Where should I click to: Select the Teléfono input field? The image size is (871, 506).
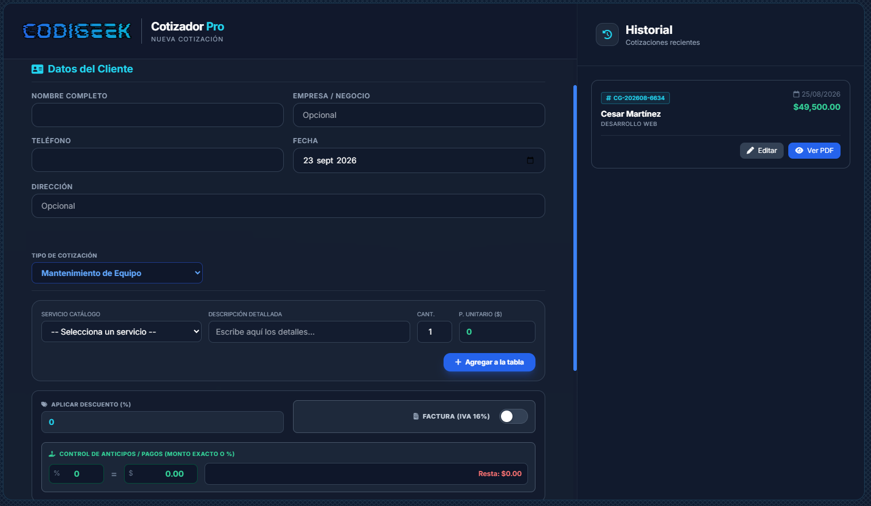coord(157,160)
